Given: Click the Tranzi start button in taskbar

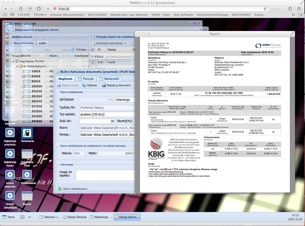Looking at the screenshot, I should [9, 217].
